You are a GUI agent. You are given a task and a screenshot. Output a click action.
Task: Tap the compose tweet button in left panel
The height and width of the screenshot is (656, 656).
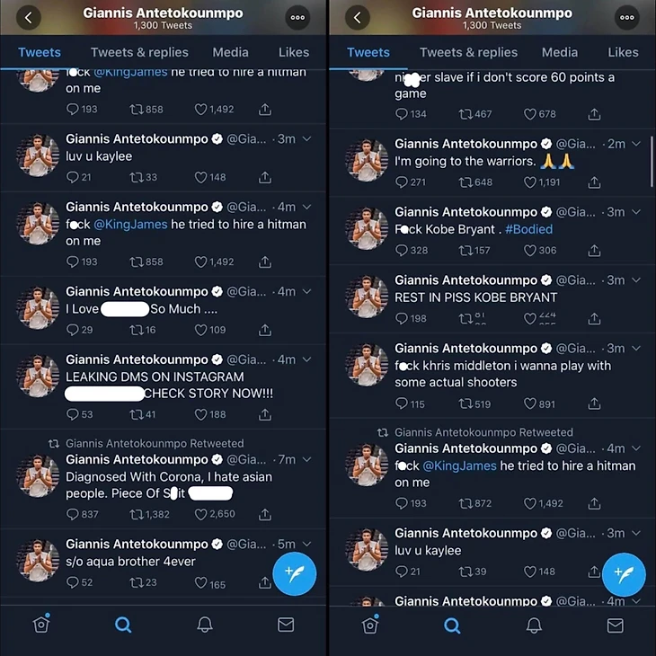tap(295, 573)
